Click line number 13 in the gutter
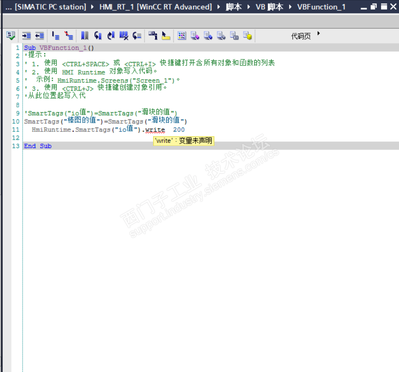 point(15,146)
